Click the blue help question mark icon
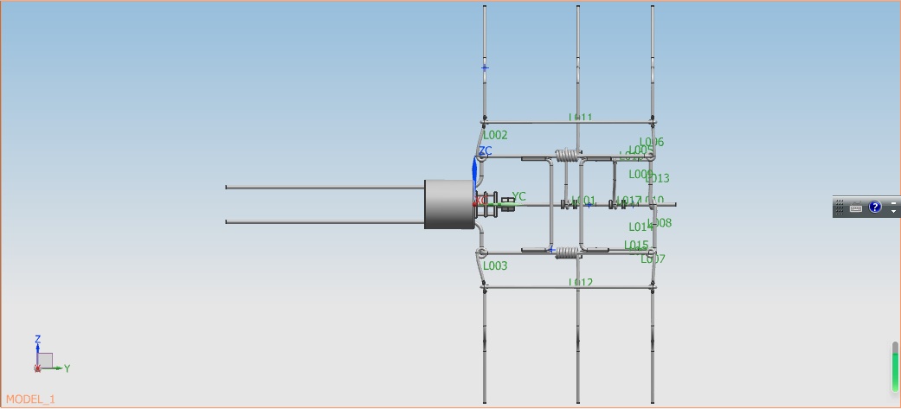This screenshot has width=901, height=409. point(874,207)
